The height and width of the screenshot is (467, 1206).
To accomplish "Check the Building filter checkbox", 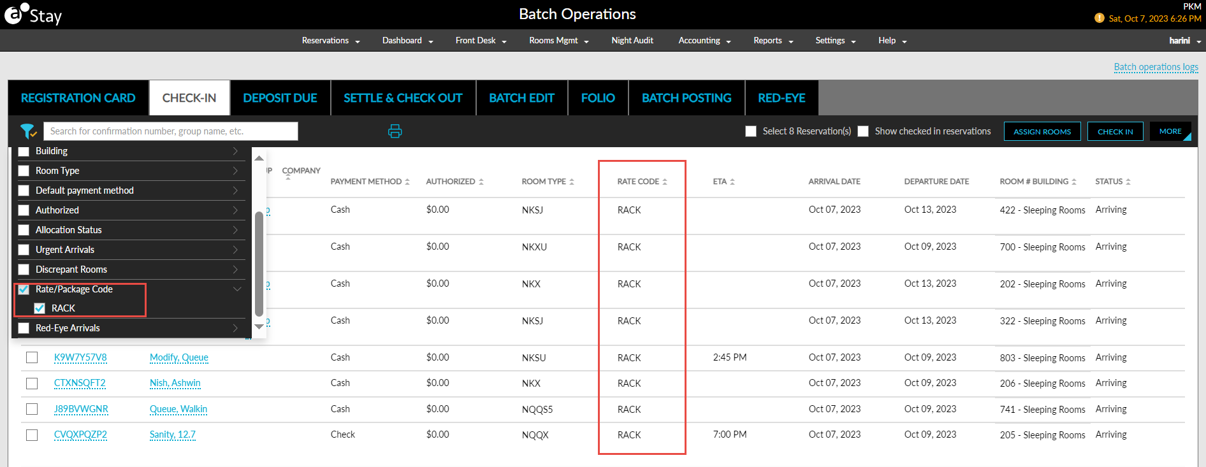I will 24,151.
